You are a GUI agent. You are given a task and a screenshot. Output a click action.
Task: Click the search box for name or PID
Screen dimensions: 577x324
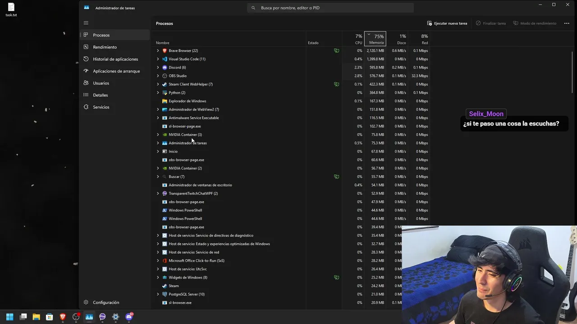click(330, 8)
